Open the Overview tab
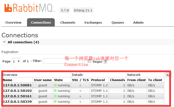 (x=13, y=23)
